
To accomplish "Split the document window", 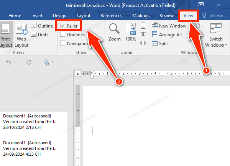I will click(x=160, y=43).
